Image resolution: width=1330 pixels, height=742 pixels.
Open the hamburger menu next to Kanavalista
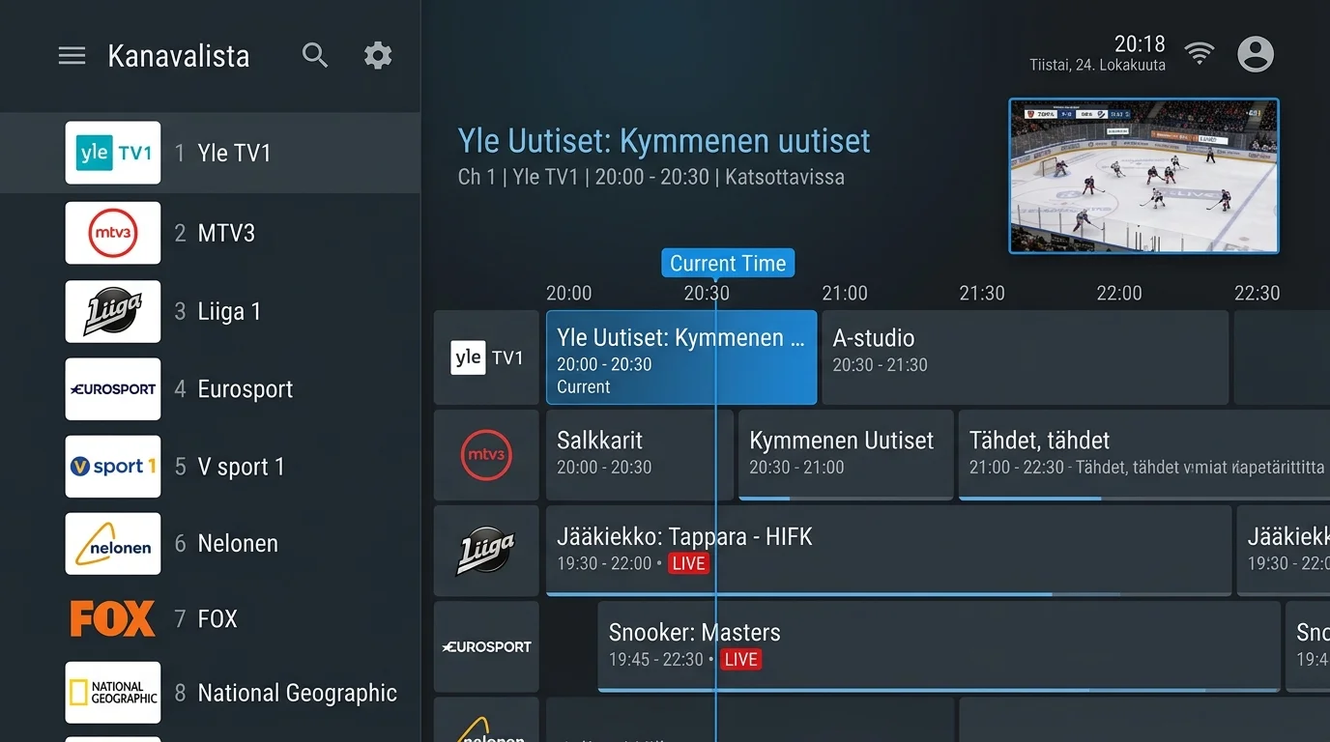pyautogui.click(x=72, y=56)
